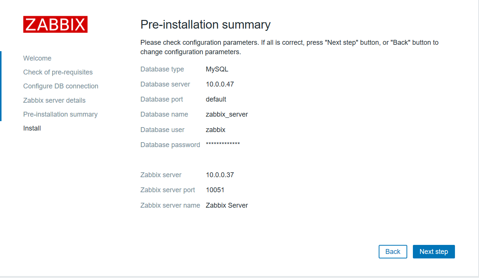
Task: Click the ZABBIX logo
Action: [x=55, y=24]
